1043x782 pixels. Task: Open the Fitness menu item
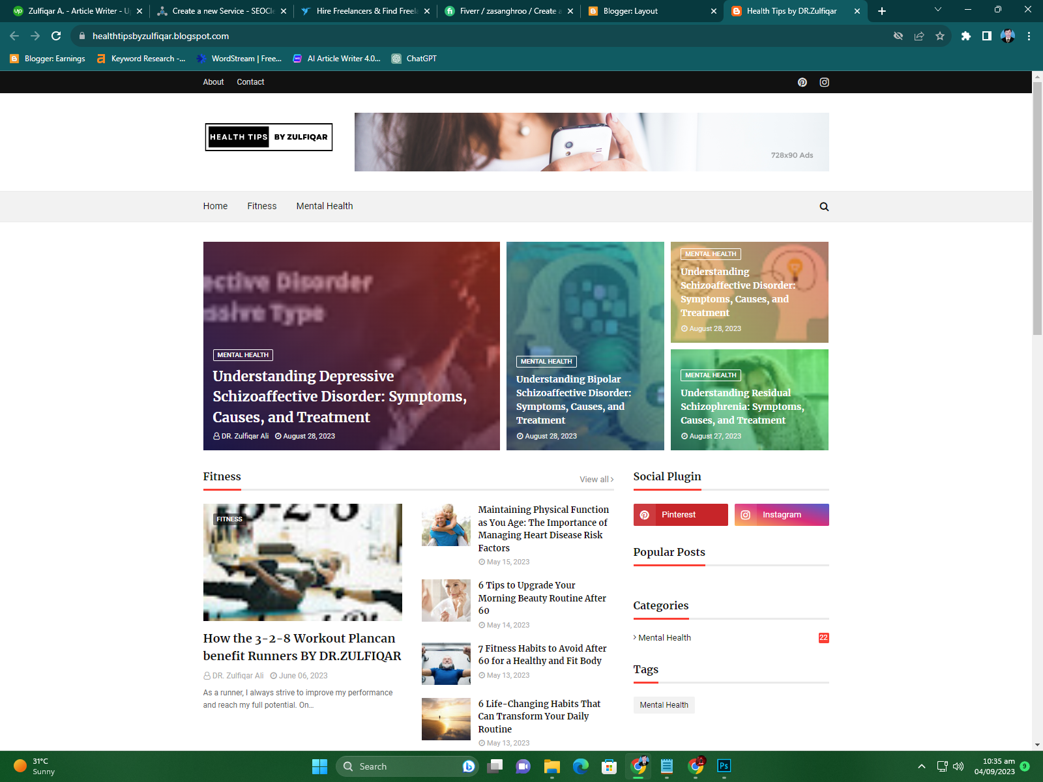[261, 206]
